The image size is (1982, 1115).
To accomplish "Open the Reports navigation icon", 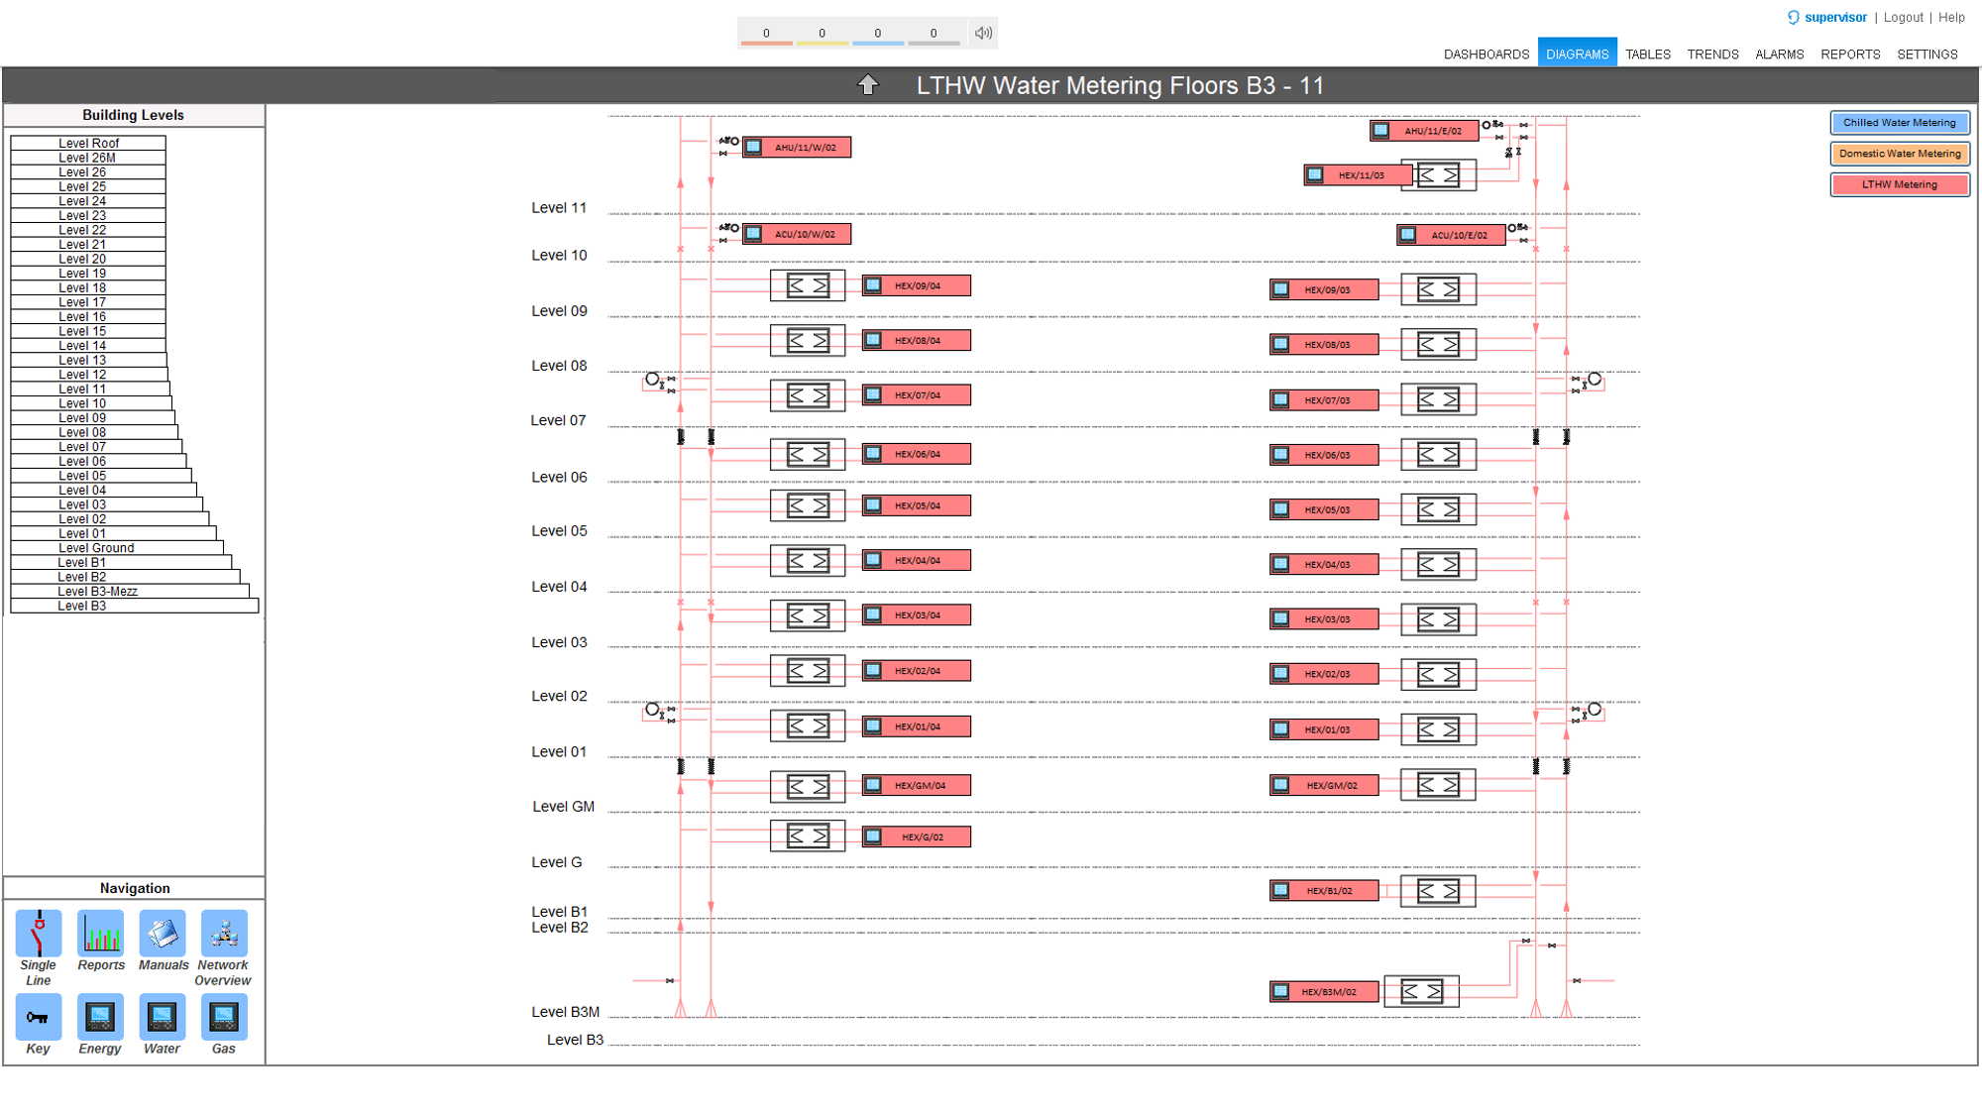I will (x=101, y=934).
